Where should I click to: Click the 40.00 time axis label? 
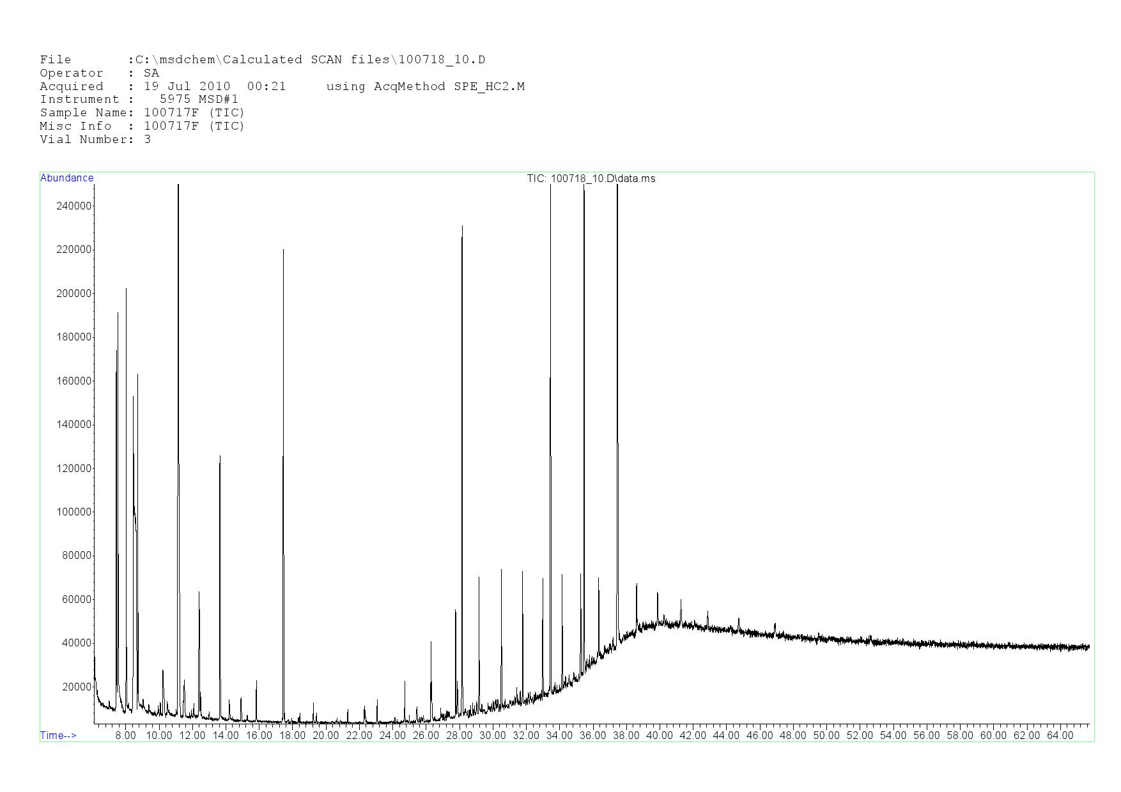coord(659,735)
